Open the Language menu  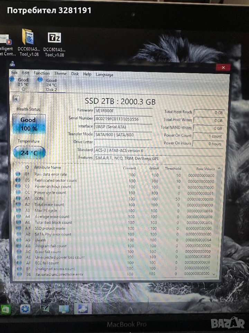click(104, 75)
